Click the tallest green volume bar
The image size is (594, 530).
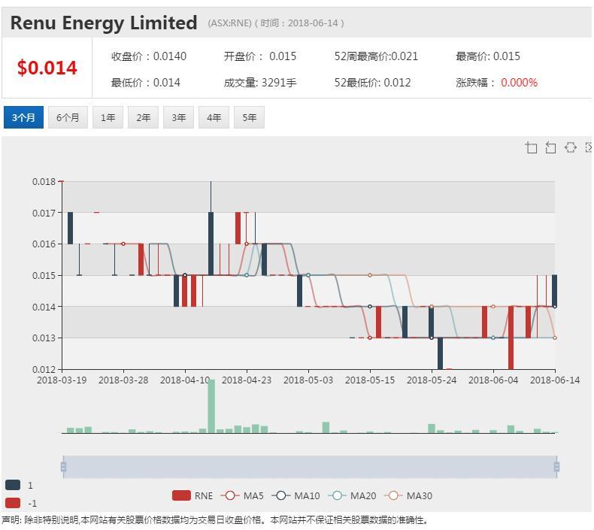211,406
